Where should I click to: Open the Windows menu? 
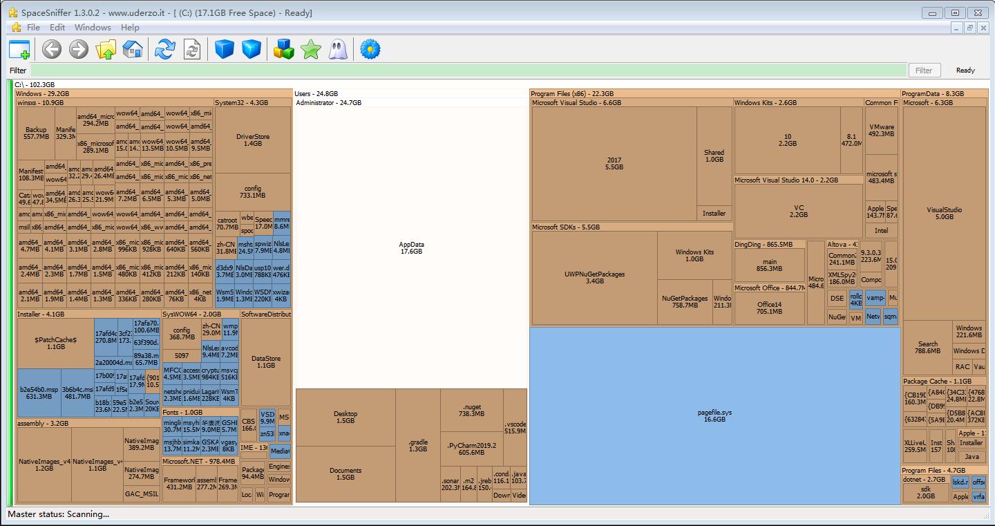click(x=93, y=28)
